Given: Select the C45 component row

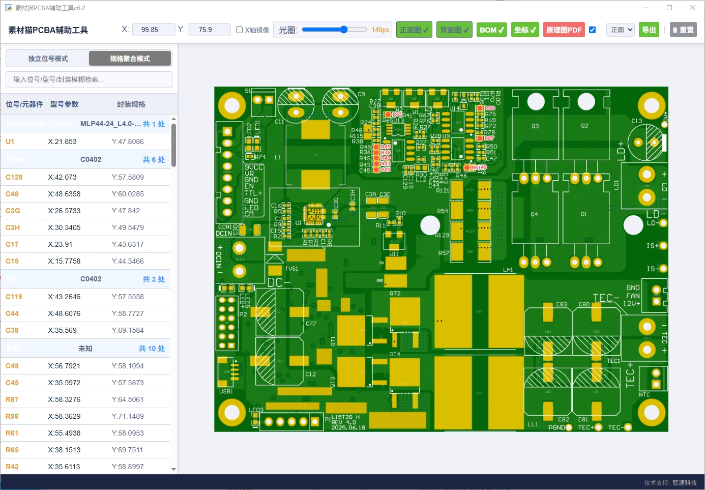Looking at the screenshot, I should tap(85, 383).
